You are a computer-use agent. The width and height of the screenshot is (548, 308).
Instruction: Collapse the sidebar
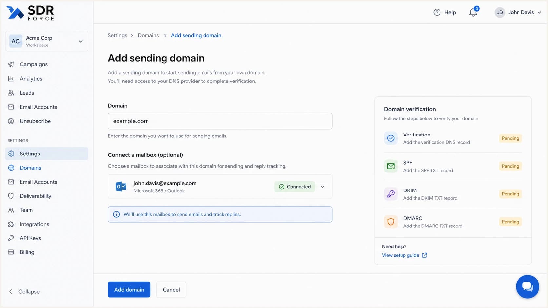point(24,292)
